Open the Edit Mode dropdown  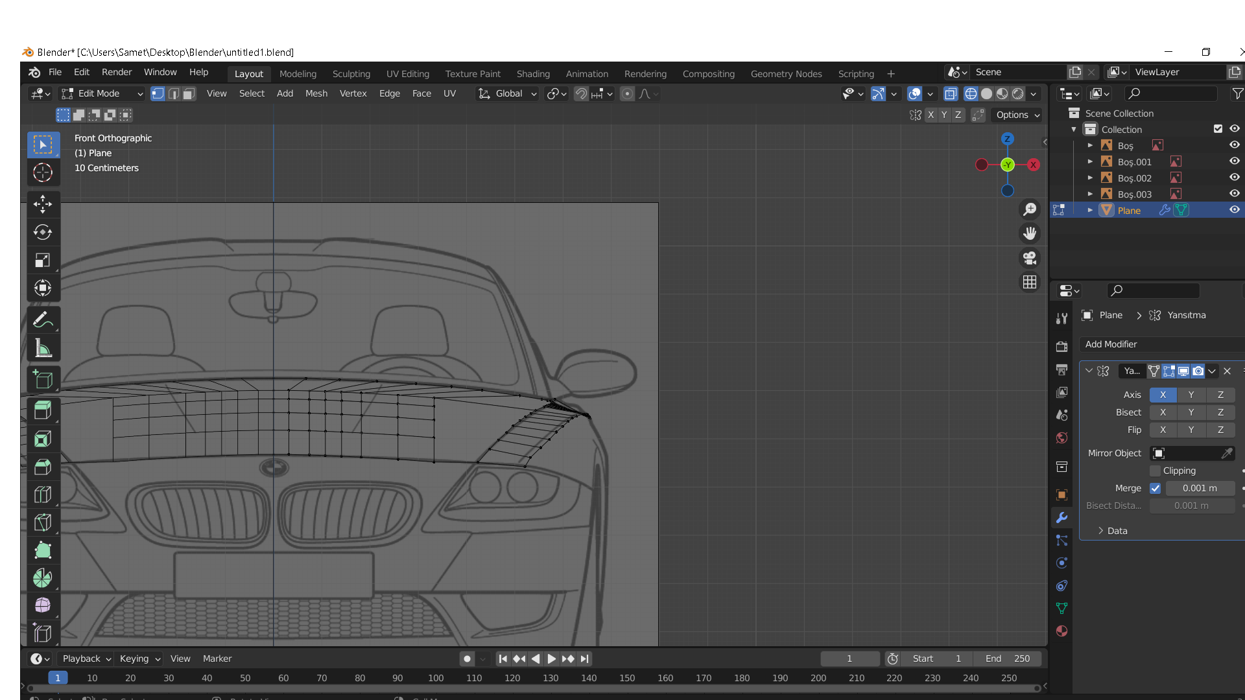[x=102, y=93]
